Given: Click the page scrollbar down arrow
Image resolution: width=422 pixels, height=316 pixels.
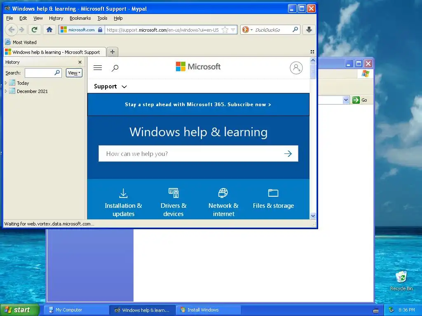Looking at the screenshot, I should [x=313, y=216].
